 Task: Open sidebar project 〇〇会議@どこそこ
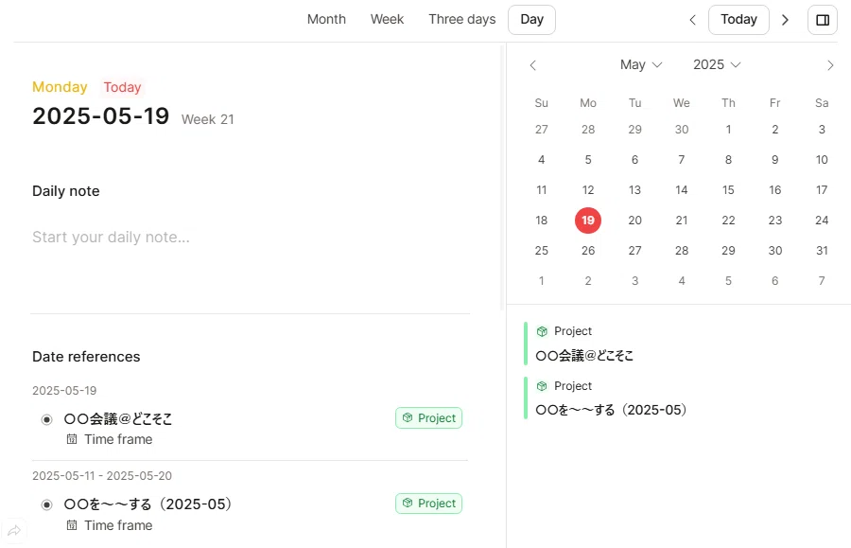tap(584, 356)
